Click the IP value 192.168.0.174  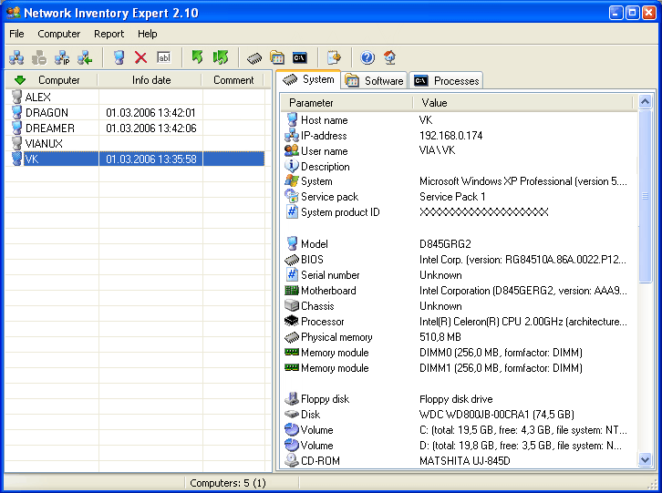click(x=450, y=136)
